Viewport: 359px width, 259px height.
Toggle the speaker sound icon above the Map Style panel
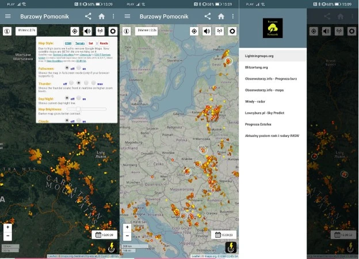tap(87, 31)
